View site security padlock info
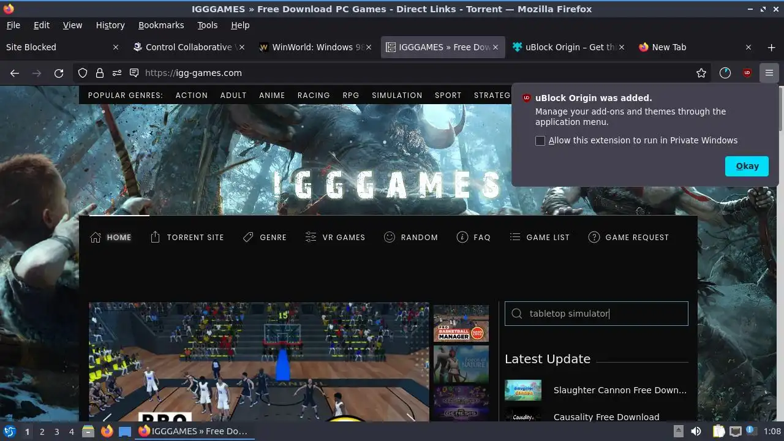Viewport: 784px width, 441px height. tap(100, 73)
